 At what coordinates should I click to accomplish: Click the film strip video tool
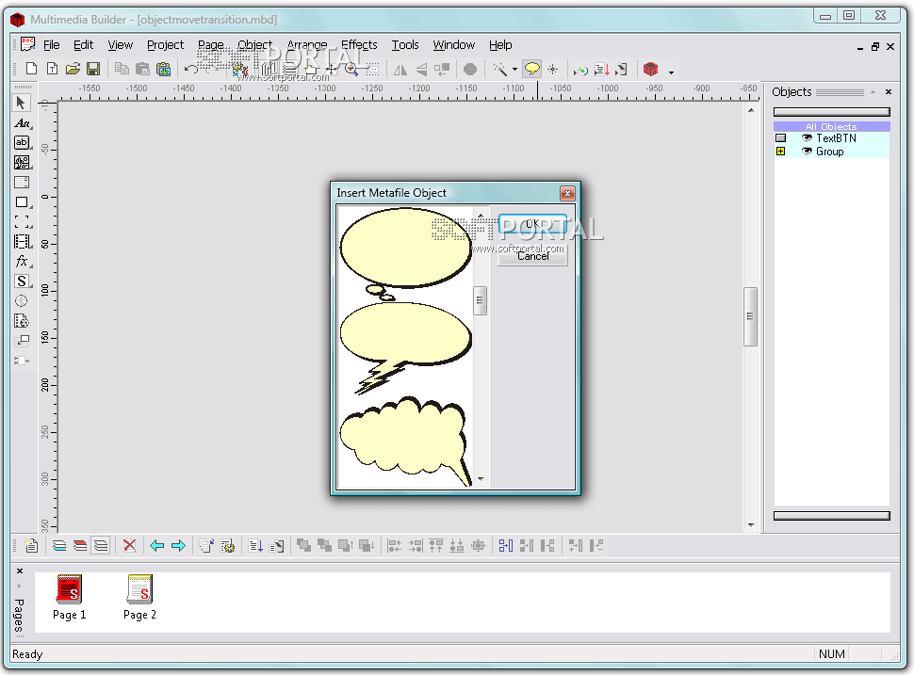tap(22, 242)
